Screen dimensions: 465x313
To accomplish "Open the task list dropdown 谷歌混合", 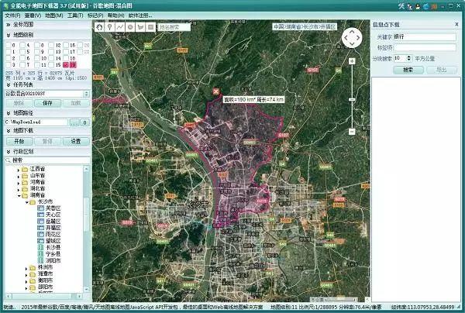I will coord(85,92).
